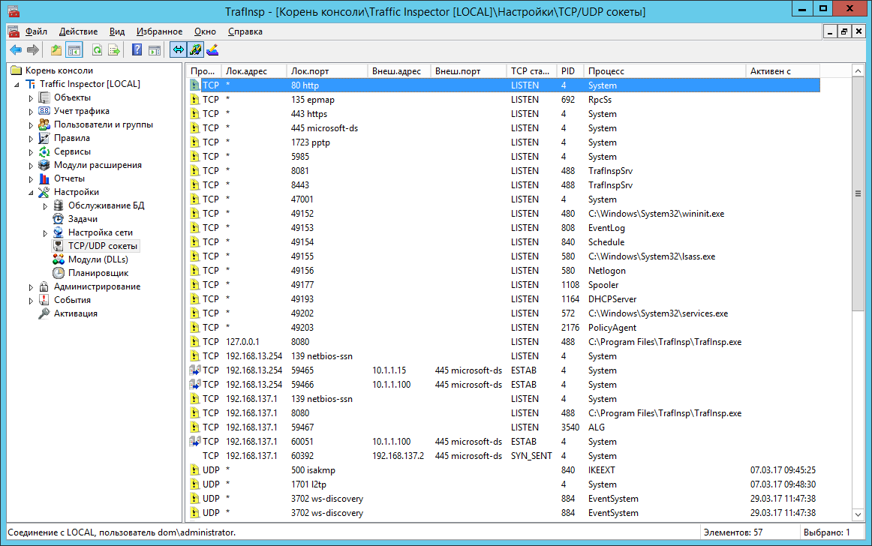Click the vertical scrollbar thumb
The width and height of the screenshot is (872, 546).
pos(858,194)
